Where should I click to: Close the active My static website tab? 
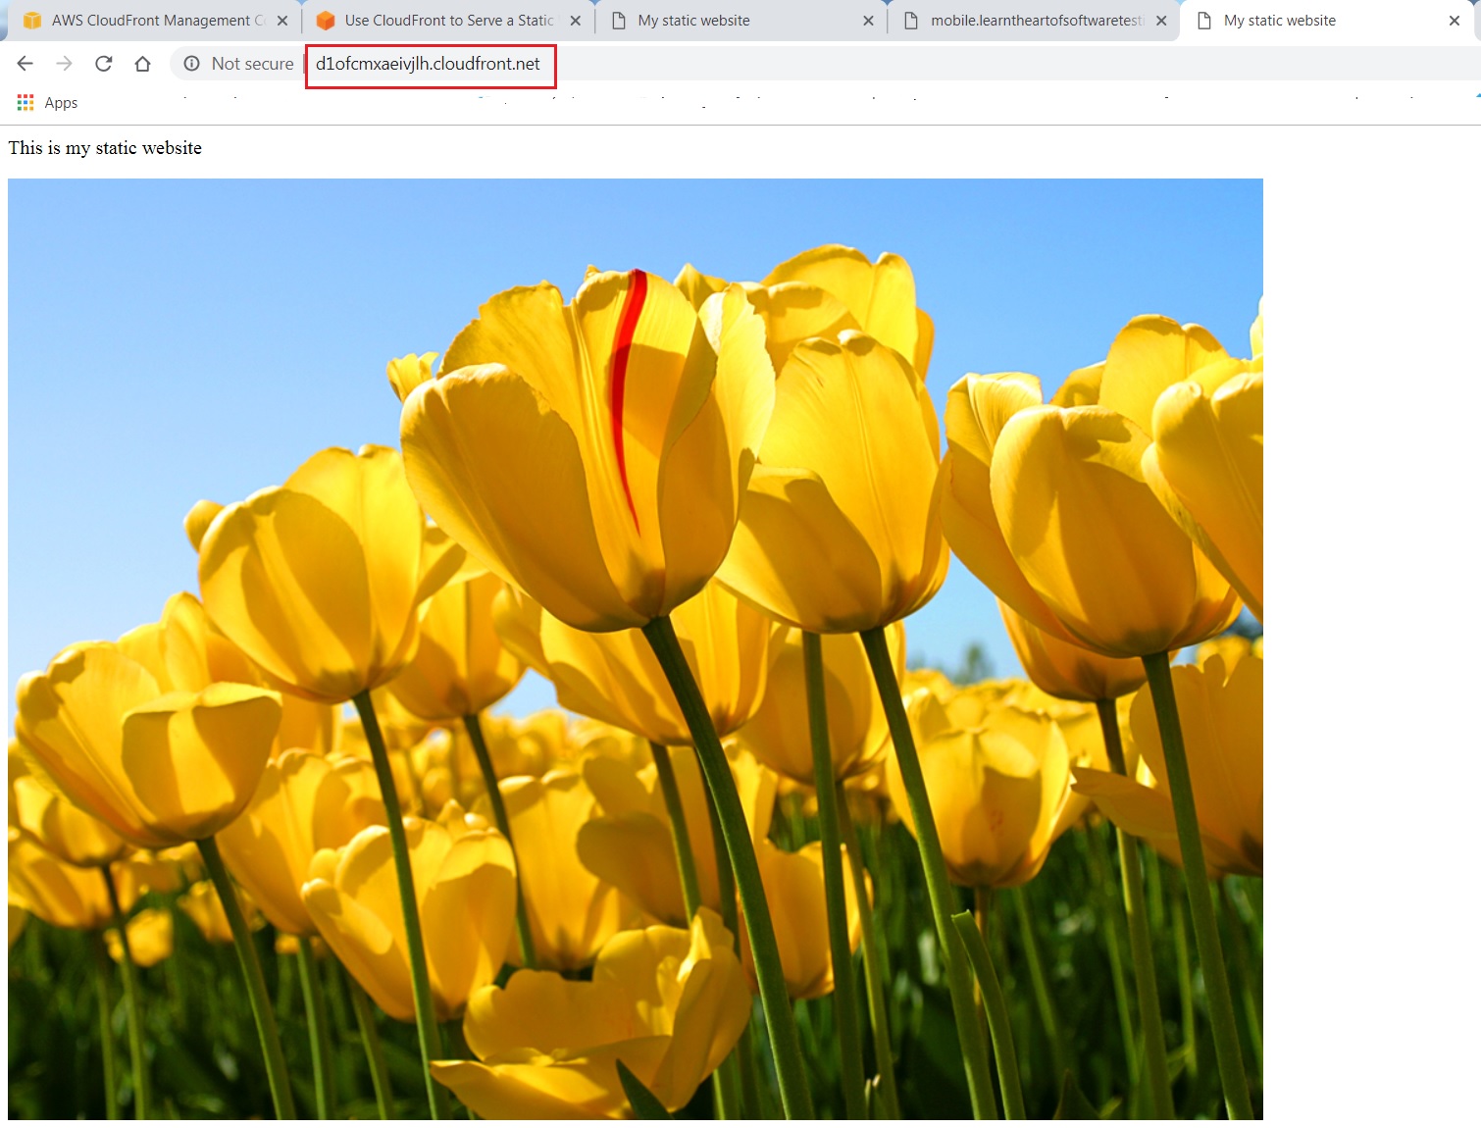tap(1455, 21)
